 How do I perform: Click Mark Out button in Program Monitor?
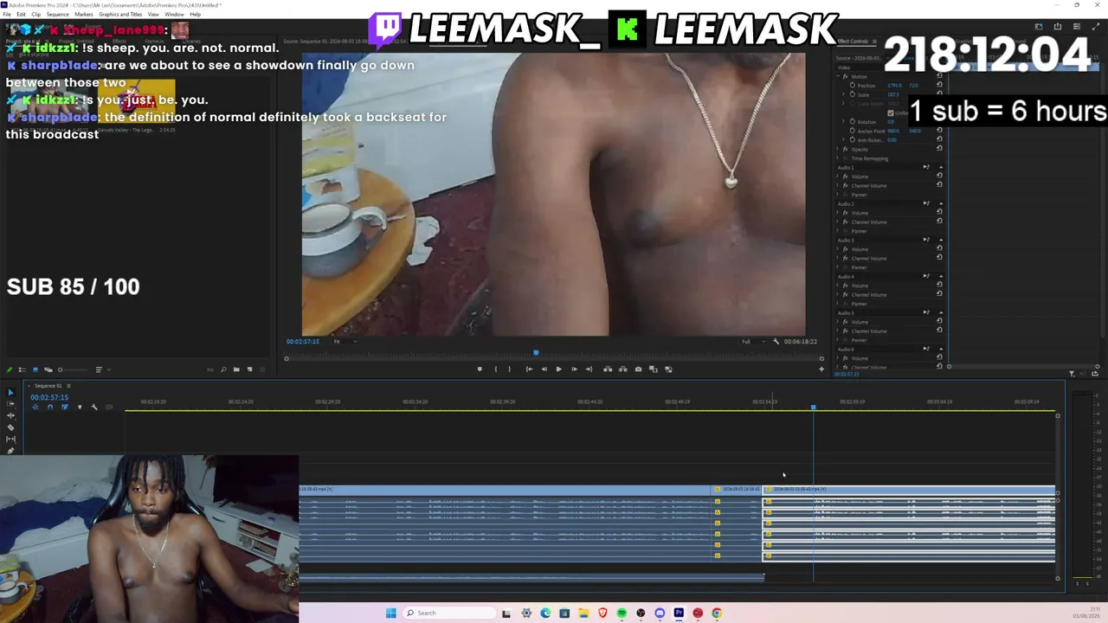(509, 369)
